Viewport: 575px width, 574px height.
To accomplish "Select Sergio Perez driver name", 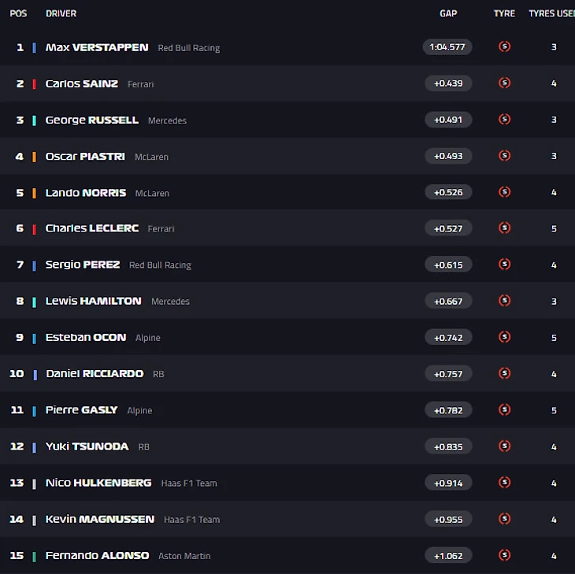I will tap(83, 265).
